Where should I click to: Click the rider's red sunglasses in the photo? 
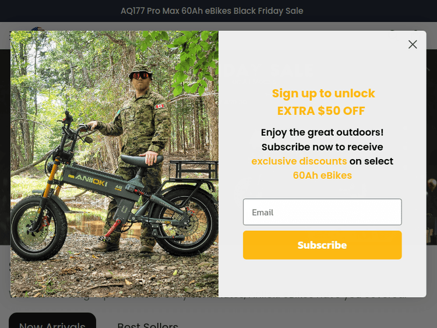[x=139, y=75]
